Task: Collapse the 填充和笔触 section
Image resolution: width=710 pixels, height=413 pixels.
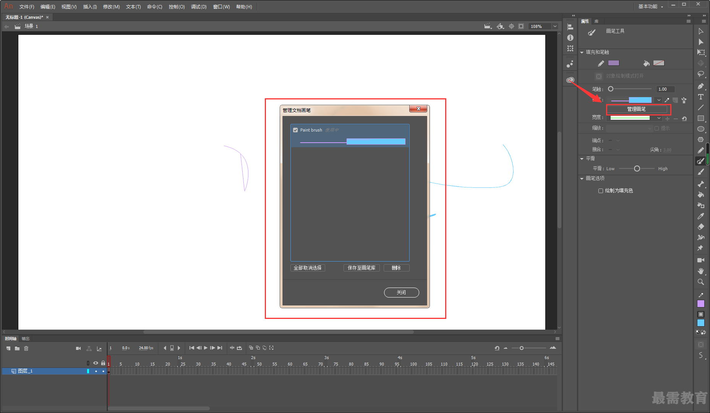Action: 582,52
